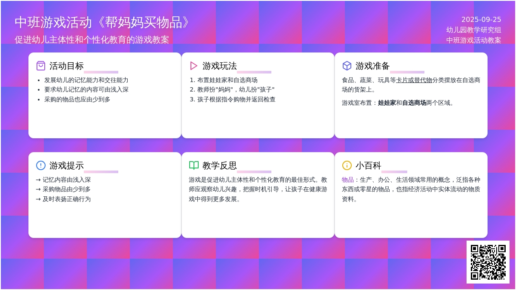Click the date 2025-09-25 in the header
Screen dimensions: 516x290
pyautogui.click(x=481, y=19)
